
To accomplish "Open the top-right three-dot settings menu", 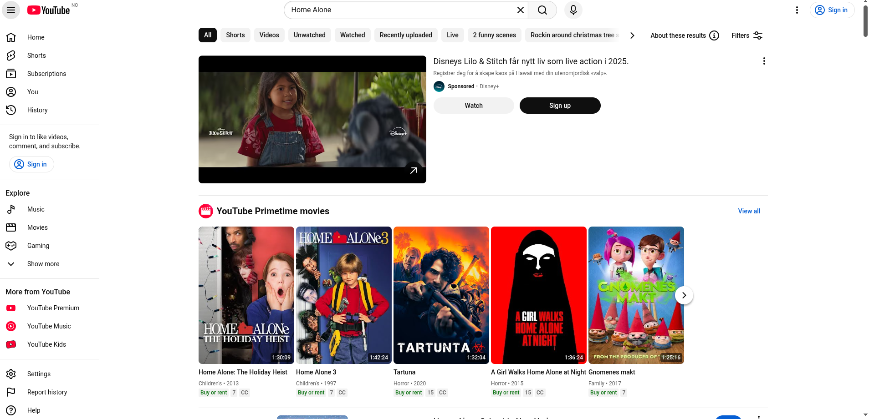I will point(797,10).
